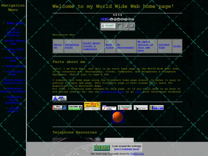Stop music with the Crescendo stop button
Viewport: 208px width, 156px height.
point(132,26)
